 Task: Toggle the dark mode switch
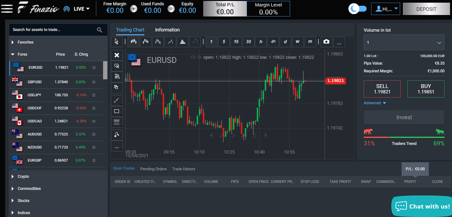click(x=357, y=9)
